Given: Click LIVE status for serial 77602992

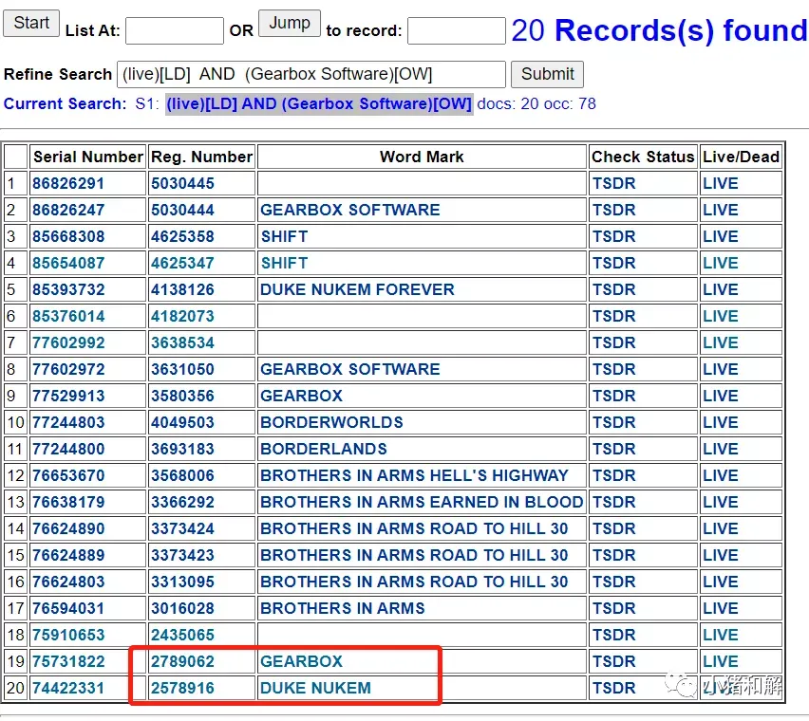Looking at the screenshot, I should (721, 342).
